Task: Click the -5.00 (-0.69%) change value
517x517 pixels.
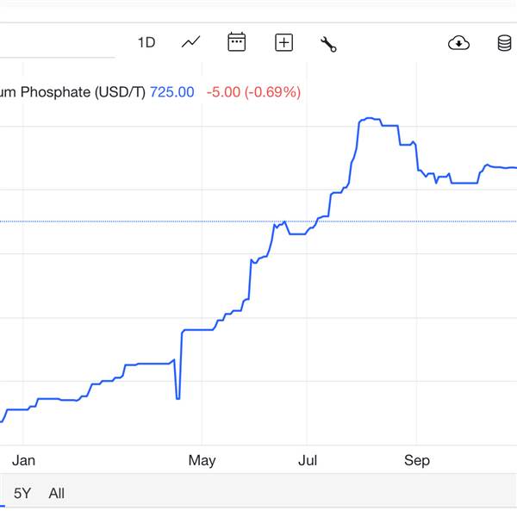Action: (253, 92)
